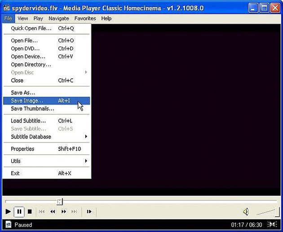283x232 pixels.
Task: Click the 01:17 / 06:30 time display
Action: (246, 225)
